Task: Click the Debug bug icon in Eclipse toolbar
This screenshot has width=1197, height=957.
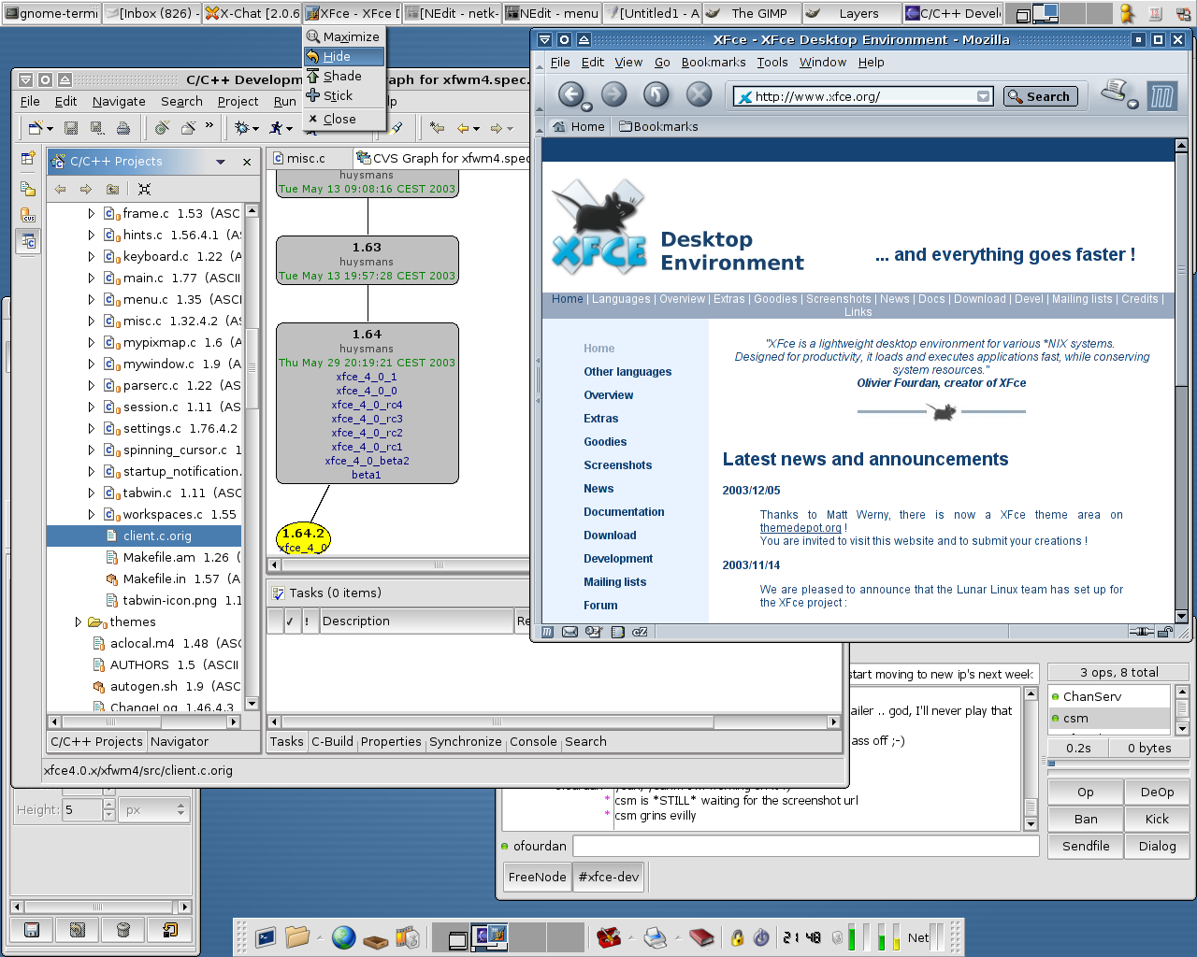Action: click(243, 128)
